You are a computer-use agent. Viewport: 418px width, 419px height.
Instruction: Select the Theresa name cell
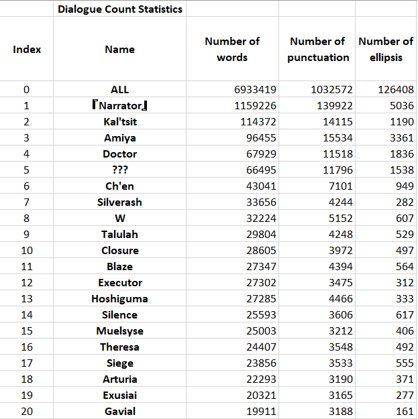[119, 347]
